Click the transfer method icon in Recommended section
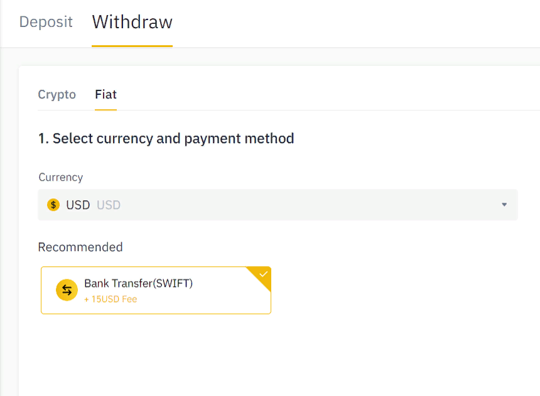This screenshot has width=540, height=396. 67,289
